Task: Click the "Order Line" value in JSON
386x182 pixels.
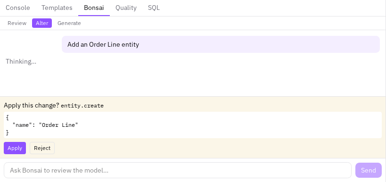Action: (x=58, y=125)
